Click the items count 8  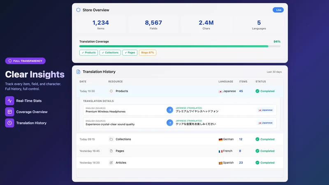[x=240, y=151]
